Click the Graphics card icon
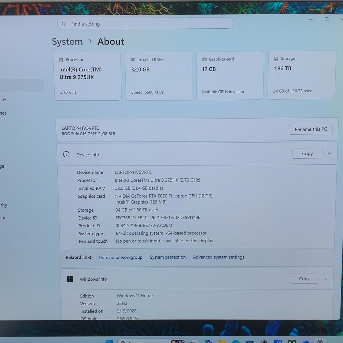 204,59
